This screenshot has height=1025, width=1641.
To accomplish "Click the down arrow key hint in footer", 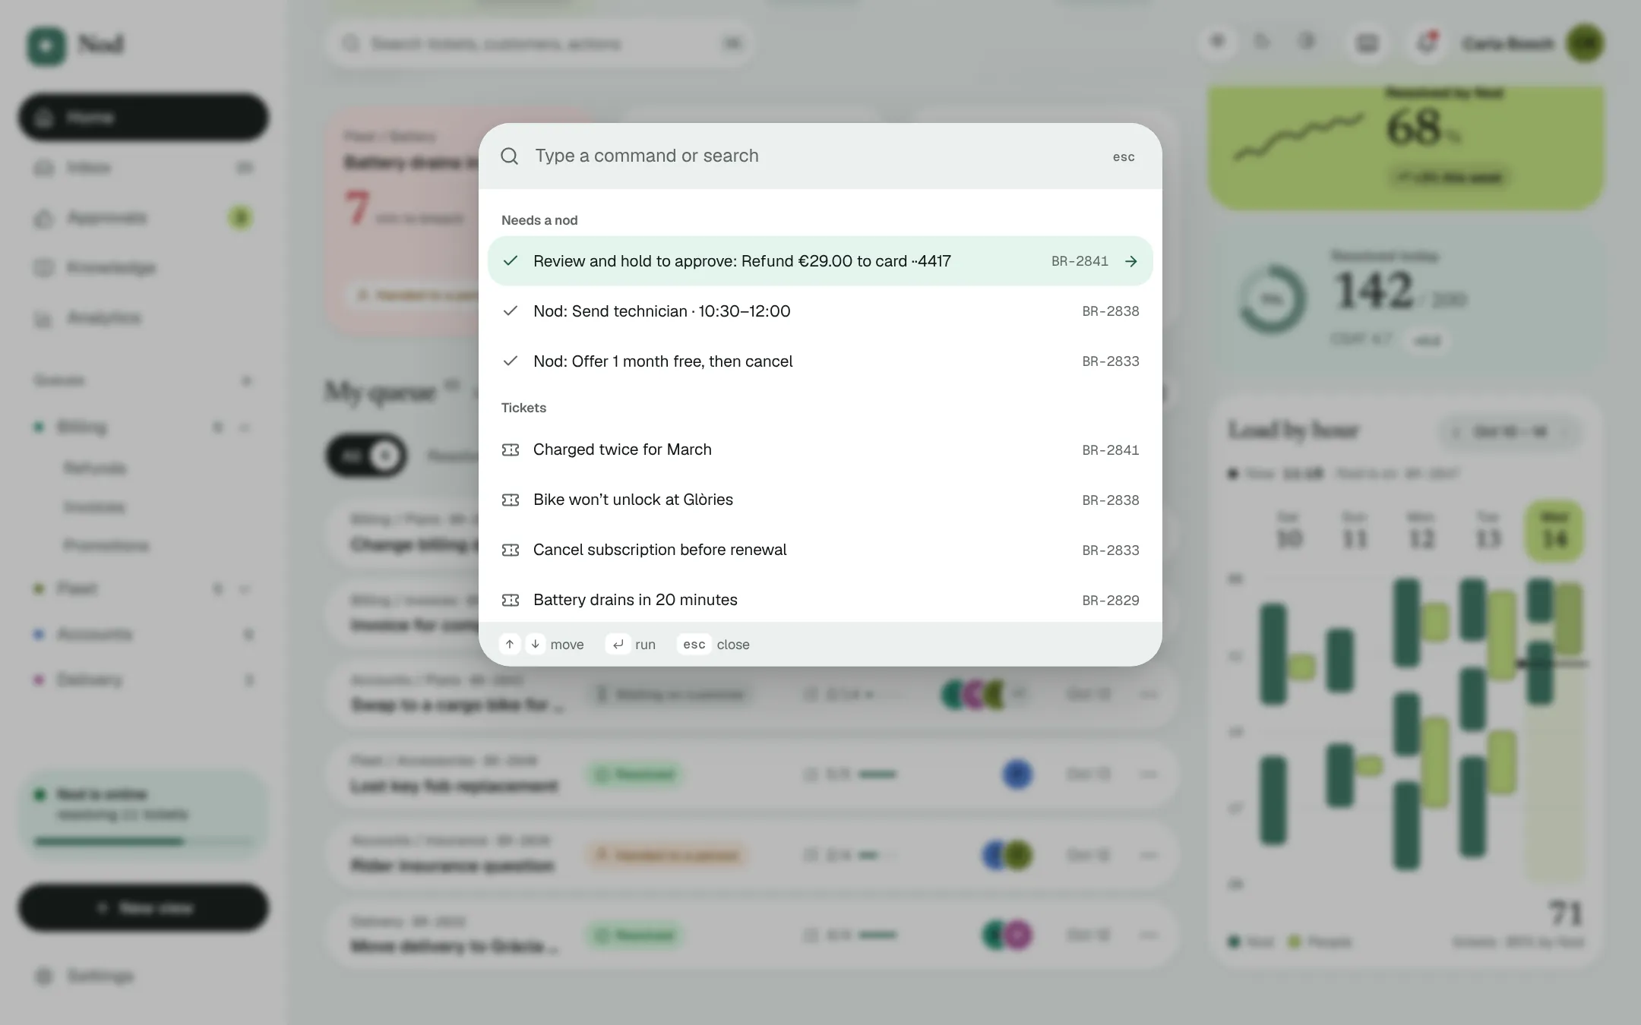I will [536, 644].
